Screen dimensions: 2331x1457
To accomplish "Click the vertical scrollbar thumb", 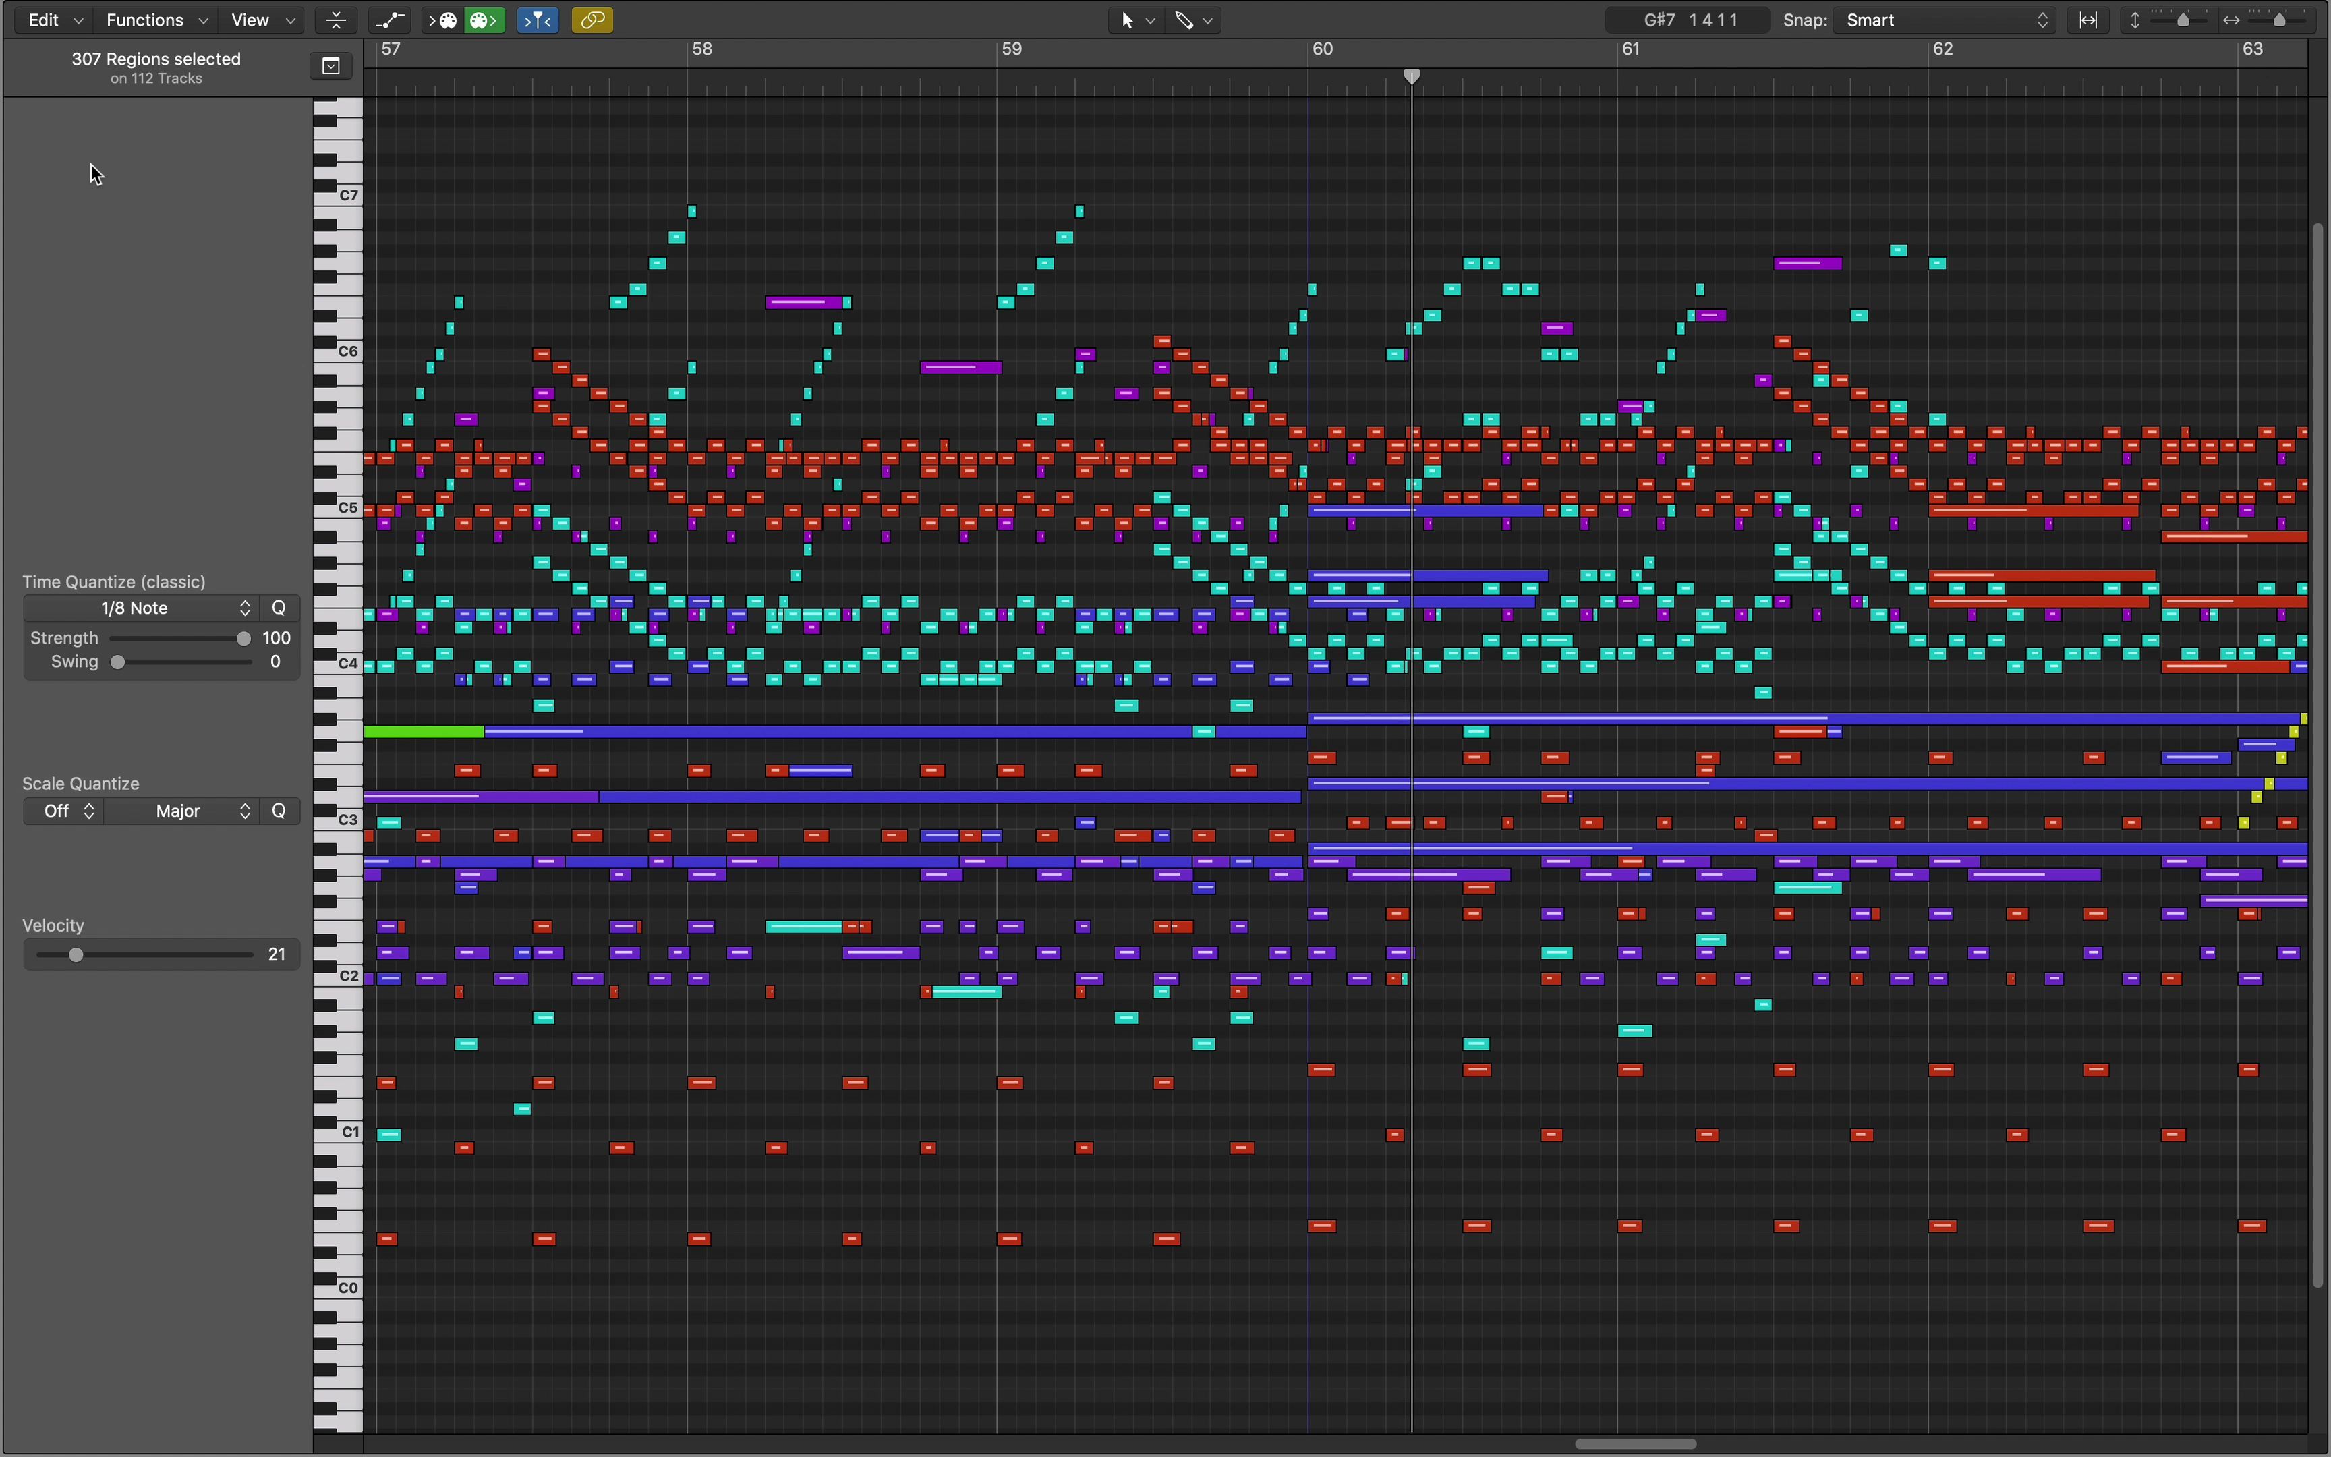I will (2318, 755).
